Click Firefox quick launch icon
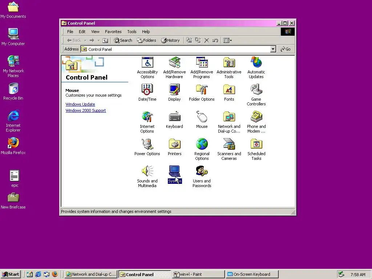372x279 pixels. click(x=55, y=274)
